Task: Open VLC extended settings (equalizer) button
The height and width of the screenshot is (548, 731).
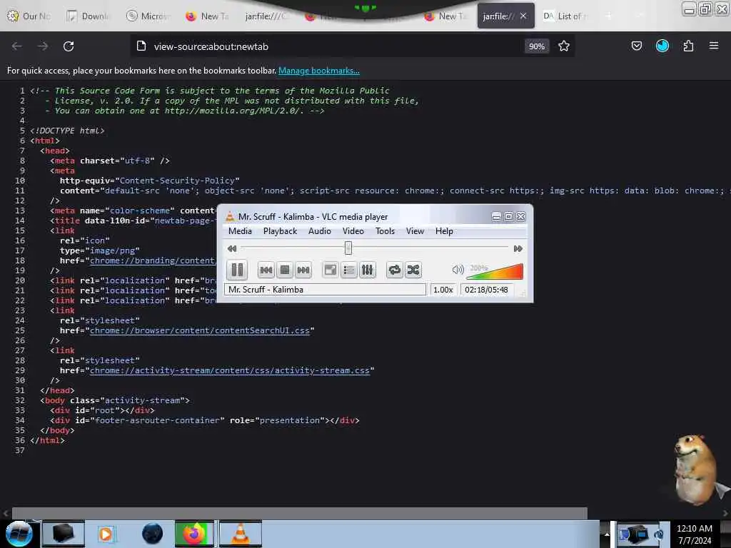Action: pyautogui.click(x=368, y=270)
